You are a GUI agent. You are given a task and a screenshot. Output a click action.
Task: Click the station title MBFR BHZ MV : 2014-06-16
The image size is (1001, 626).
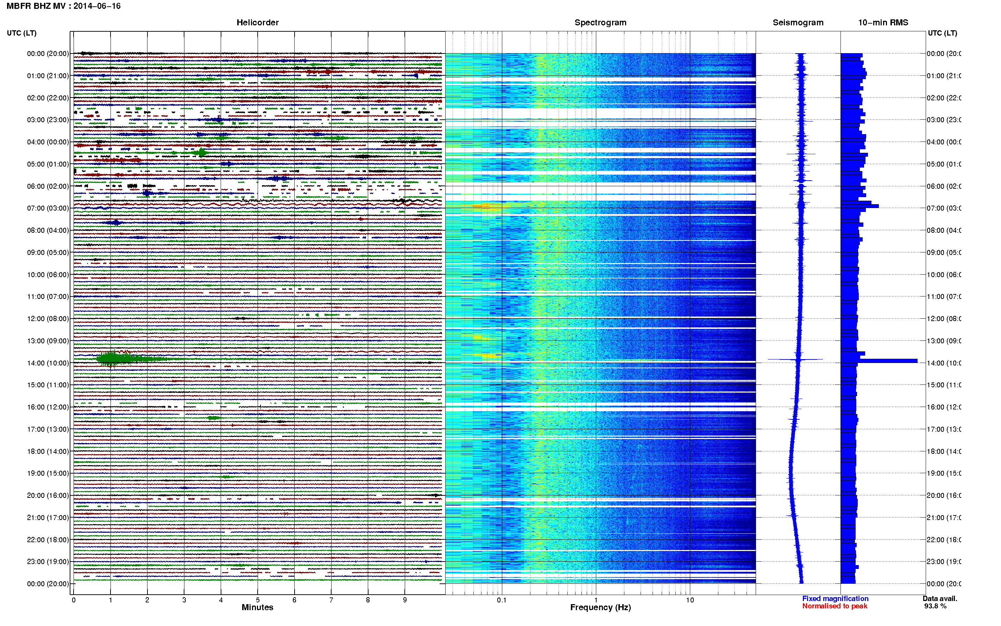63,6
